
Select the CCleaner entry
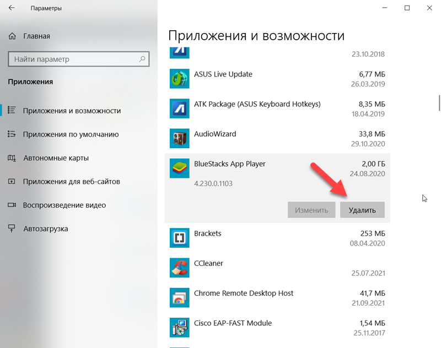point(277,268)
